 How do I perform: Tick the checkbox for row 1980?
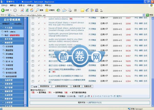(x=33, y=40)
